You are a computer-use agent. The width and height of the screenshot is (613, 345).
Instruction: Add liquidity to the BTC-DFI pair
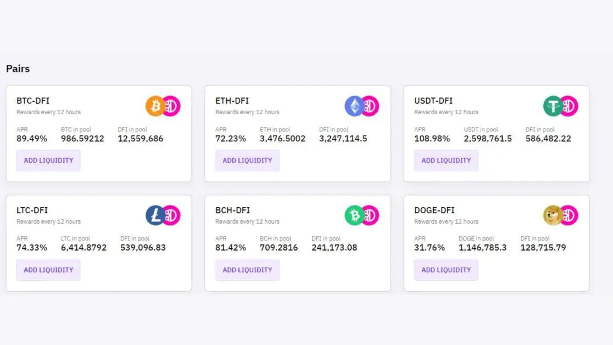pyautogui.click(x=48, y=160)
